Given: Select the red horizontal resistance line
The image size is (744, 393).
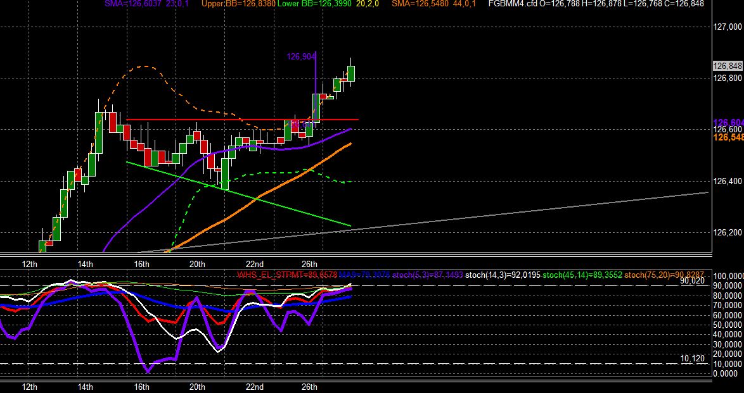Looking at the screenshot, I should pos(242,120).
